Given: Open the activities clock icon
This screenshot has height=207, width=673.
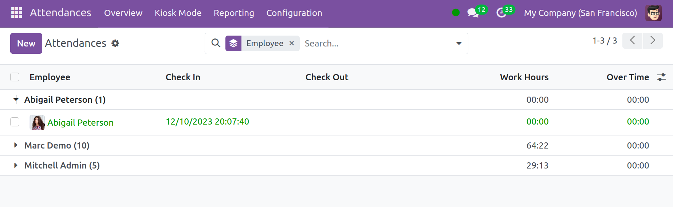Looking at the screenshot, I should click(501, 13).
